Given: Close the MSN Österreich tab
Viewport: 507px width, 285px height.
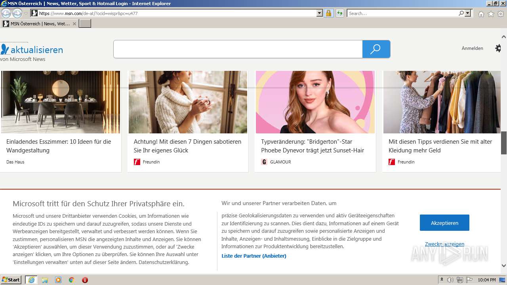Looking at the screenshot, I should coord(74,24).
